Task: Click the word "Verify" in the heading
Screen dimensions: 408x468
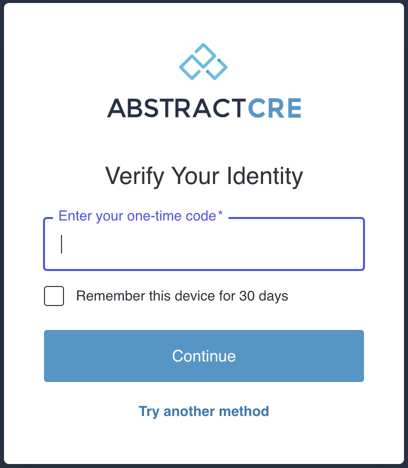Action: point(134,176)
